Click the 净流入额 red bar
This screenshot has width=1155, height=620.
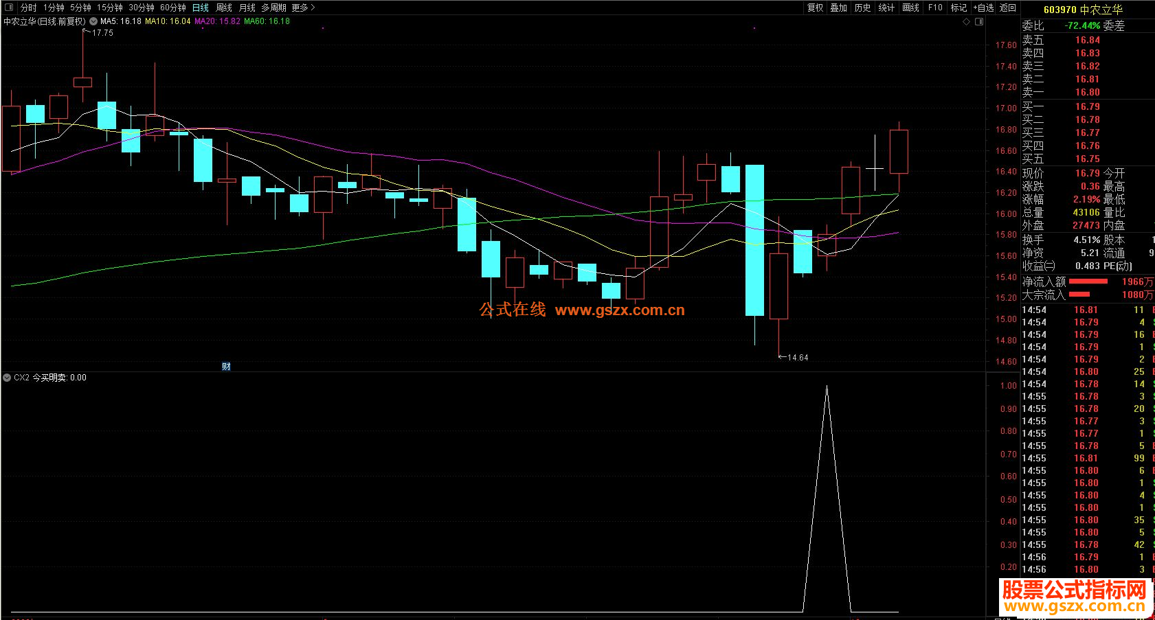point(1088,282)
